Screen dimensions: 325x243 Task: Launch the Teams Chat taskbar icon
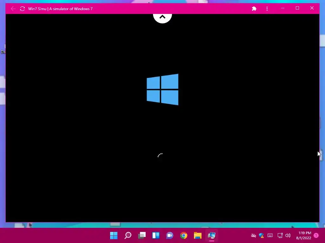(169, 235)
